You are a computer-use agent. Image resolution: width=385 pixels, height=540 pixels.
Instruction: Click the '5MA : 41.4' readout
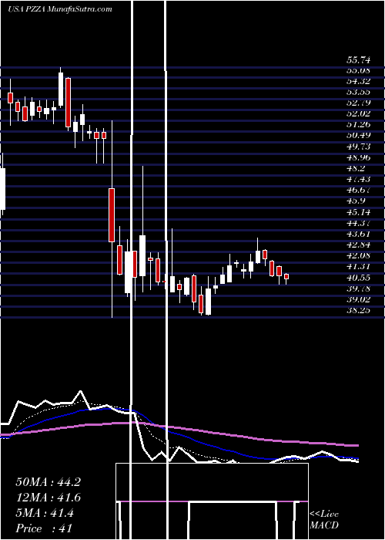pyautogui.click(x=45, y=513)
